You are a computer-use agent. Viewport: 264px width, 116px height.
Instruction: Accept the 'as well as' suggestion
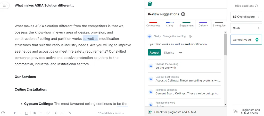pos(154,52)
